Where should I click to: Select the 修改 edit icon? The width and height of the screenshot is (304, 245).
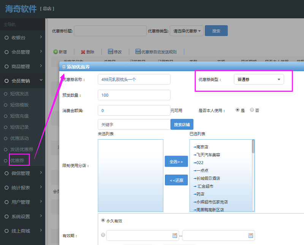(110, 51)
